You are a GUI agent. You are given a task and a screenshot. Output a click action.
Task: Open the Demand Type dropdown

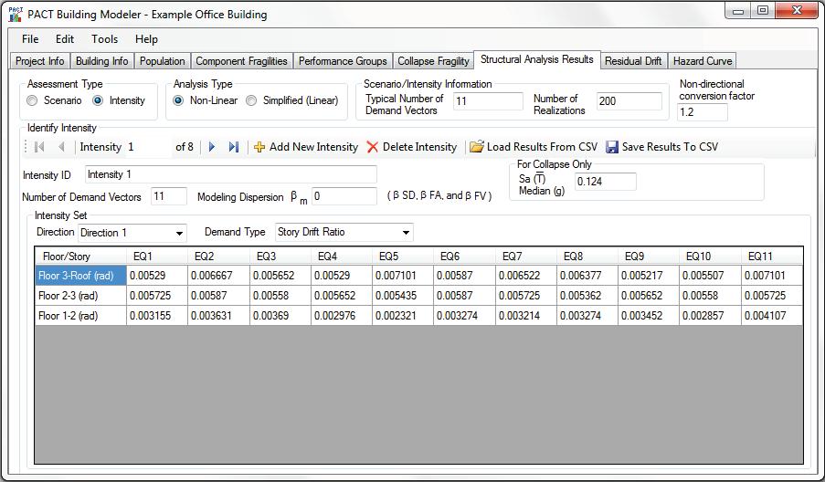pyautogui.click(x=406, y=232)
